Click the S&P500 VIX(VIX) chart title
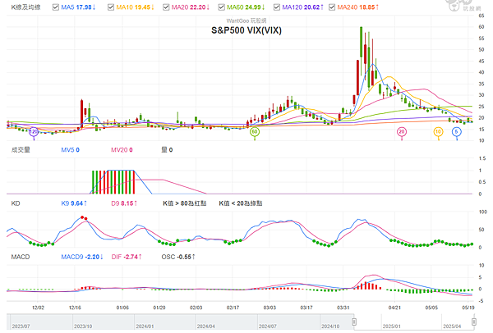Viewport: 493px width, 333px height. coord(246,30)
